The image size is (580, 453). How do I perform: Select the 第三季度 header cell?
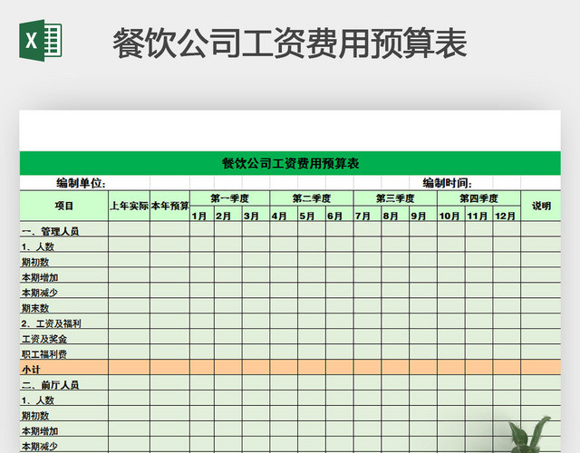395,198
